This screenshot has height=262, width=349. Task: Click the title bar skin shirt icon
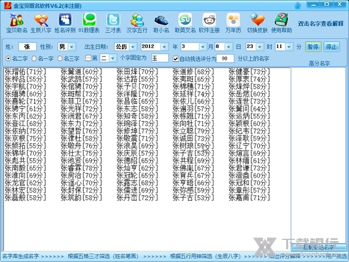click(298, 5)
